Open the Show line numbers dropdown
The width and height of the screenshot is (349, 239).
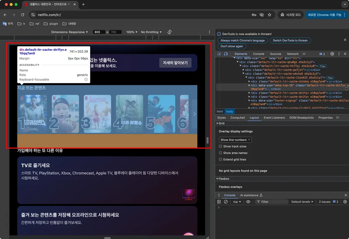(x=235, y=140)
